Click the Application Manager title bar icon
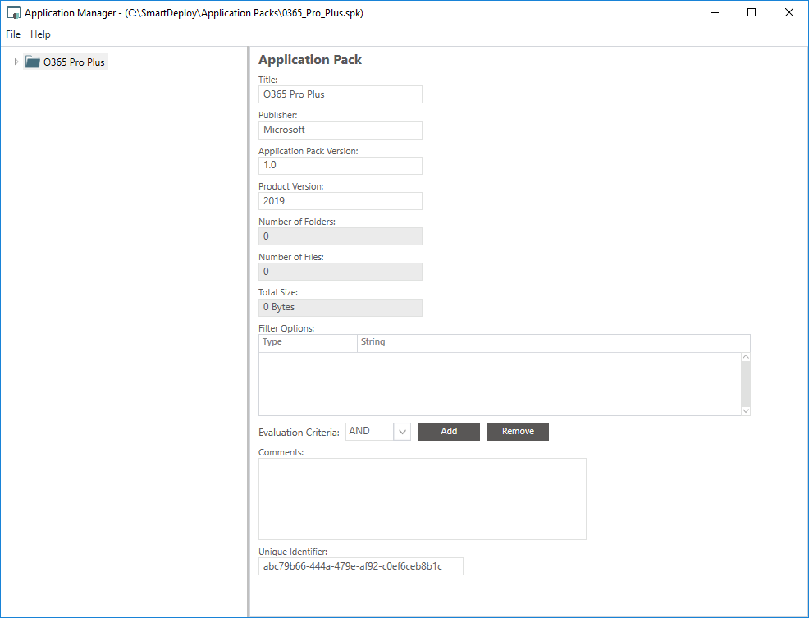The width and height of the screenshot is (809, 618). pos(13,13)
